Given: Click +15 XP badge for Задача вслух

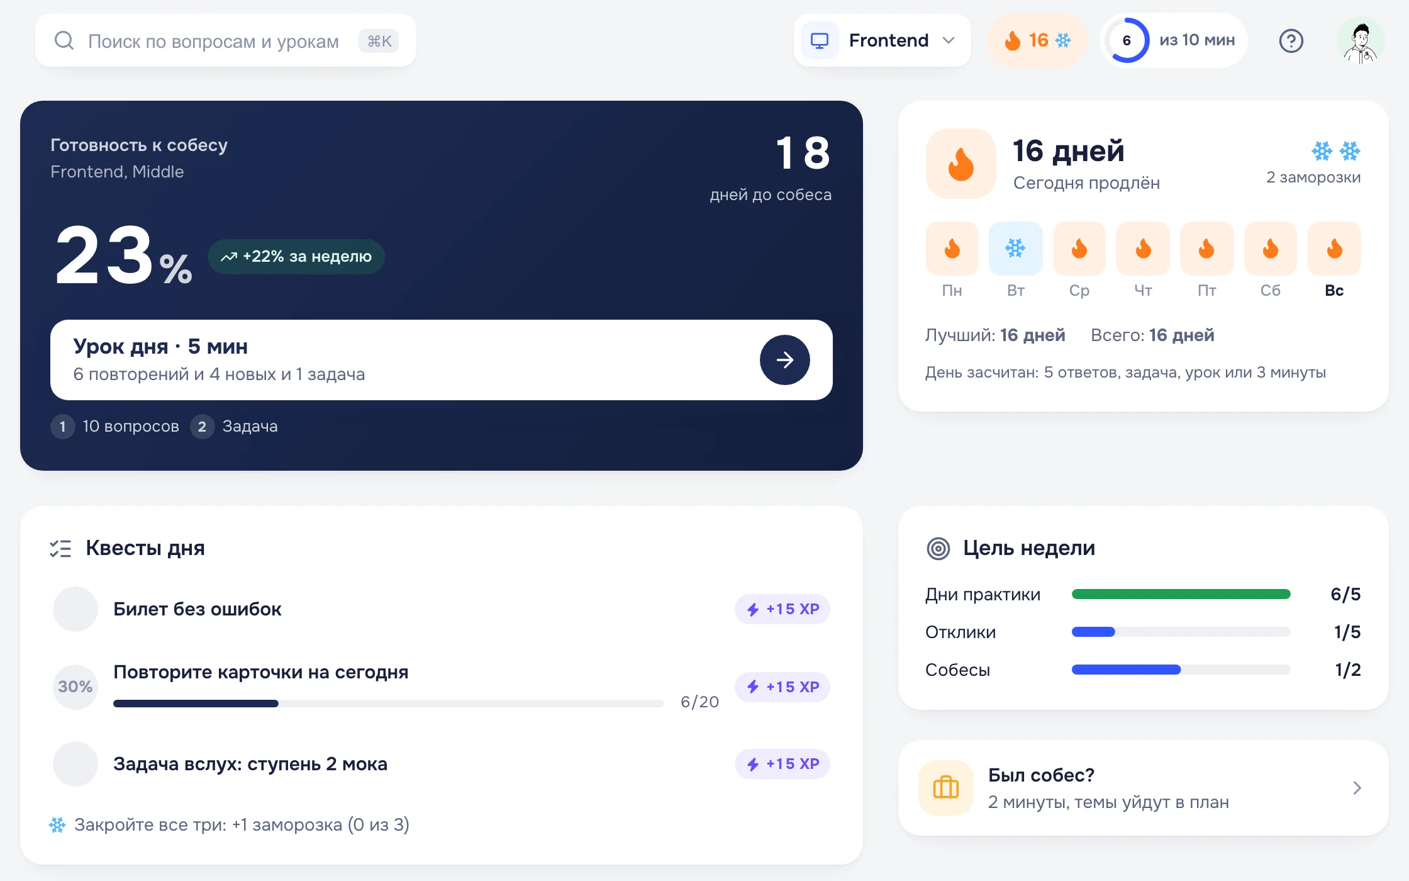Looking at the screenshot, I should (782, 764).
